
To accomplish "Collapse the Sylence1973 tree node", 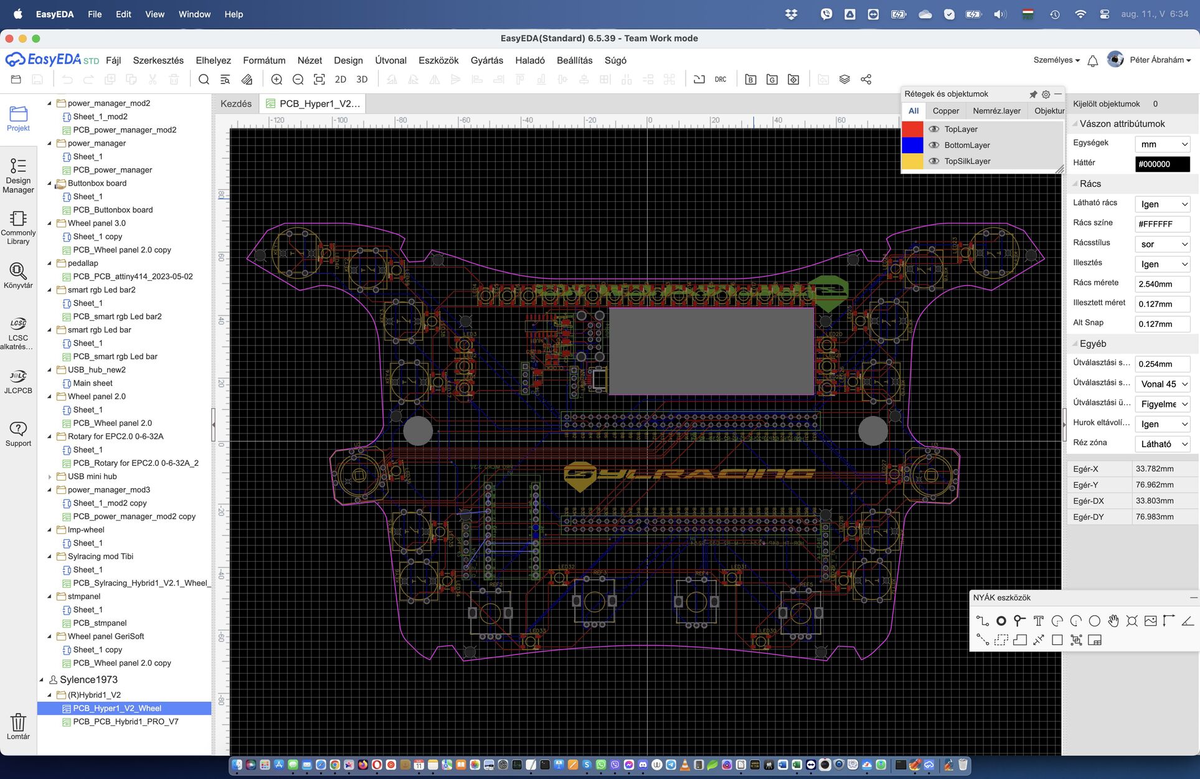I will [x=42, y=679].
